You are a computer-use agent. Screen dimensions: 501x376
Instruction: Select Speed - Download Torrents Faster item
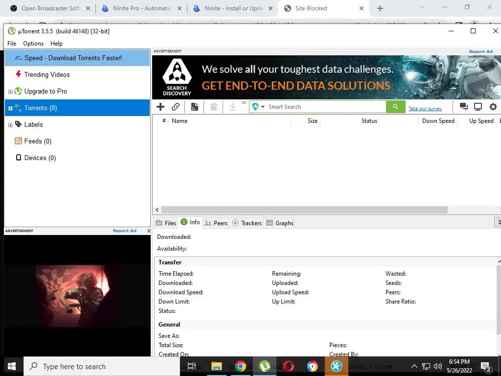(x=77, y=58)
